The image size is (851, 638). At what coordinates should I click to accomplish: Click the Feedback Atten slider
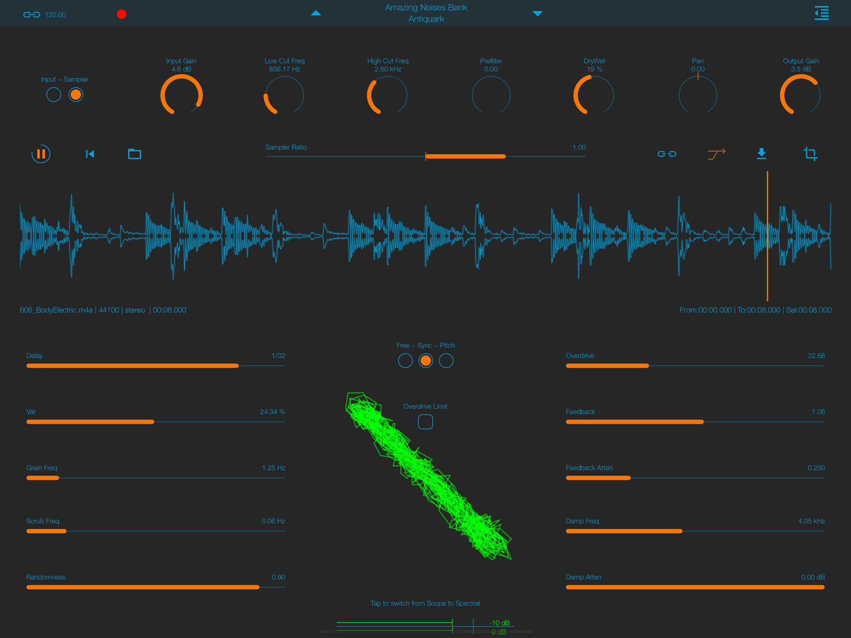(x=695, y=478)
